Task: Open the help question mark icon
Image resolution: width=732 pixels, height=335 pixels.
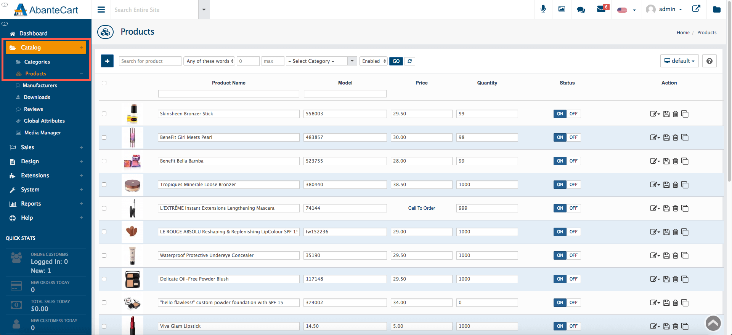Action: tap(709, 61)
